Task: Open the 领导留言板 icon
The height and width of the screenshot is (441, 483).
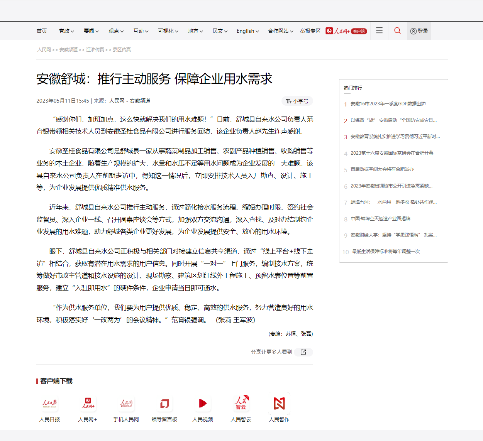Action: tap(164, 404)
